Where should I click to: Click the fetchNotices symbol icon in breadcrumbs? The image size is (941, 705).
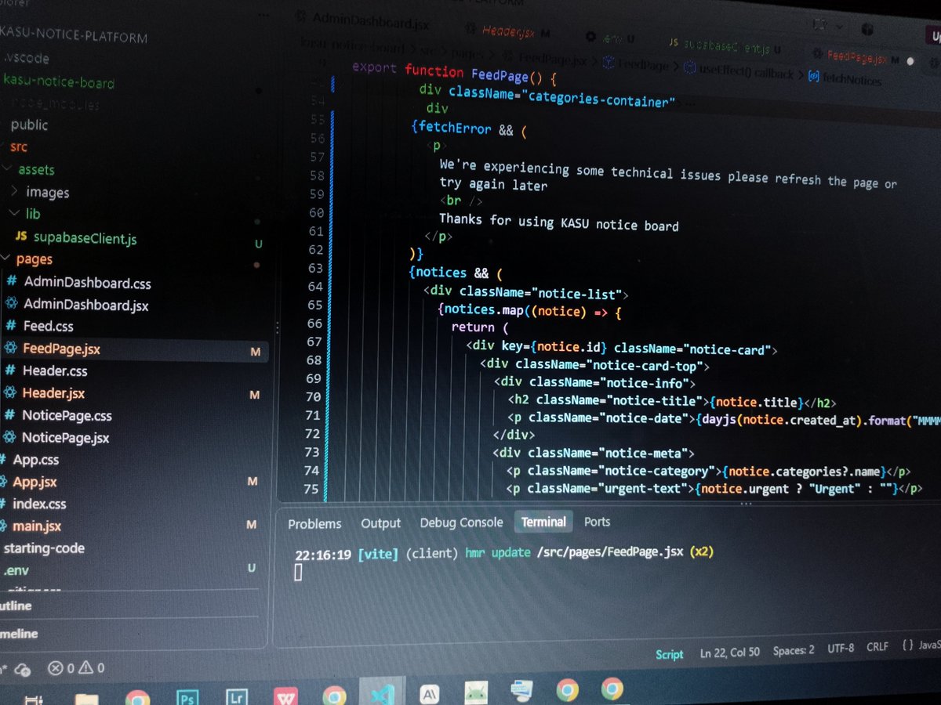pos(813,77)
